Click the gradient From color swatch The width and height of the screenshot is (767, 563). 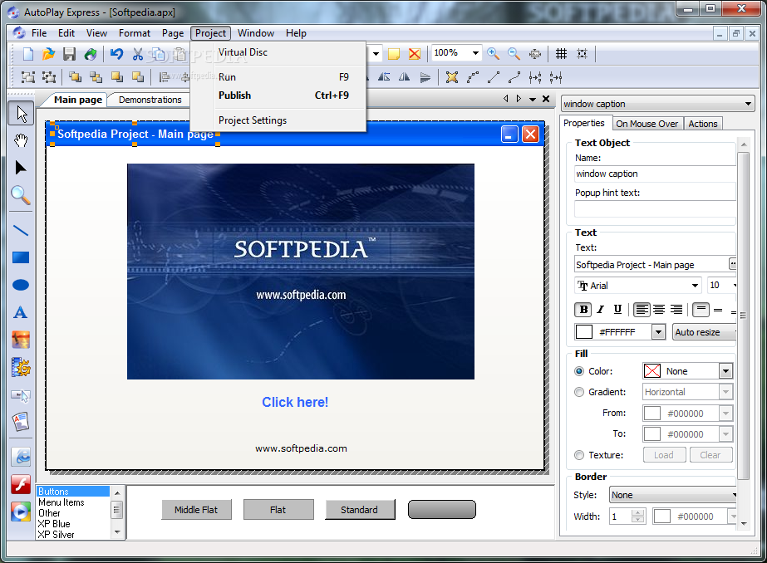(652, 414)
